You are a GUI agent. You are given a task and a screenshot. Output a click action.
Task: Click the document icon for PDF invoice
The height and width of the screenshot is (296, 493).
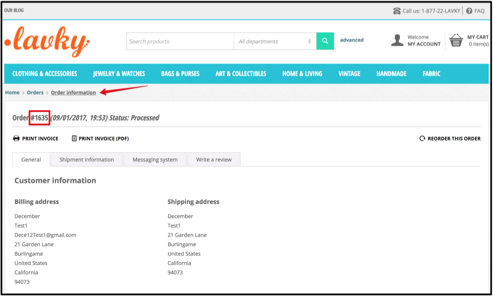(74, 138)
